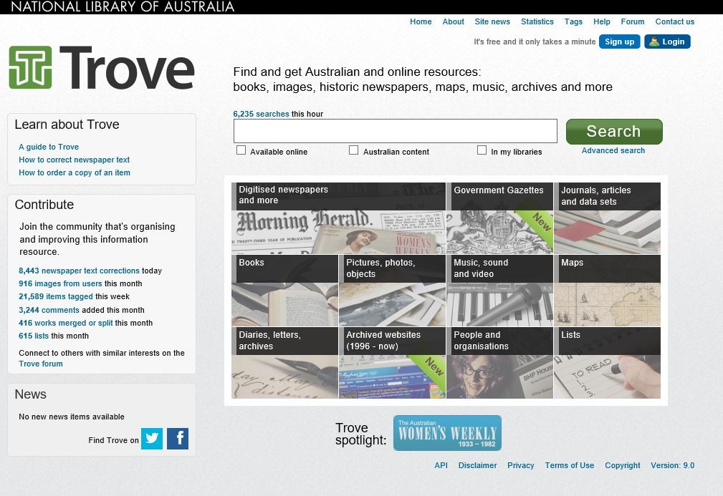Open the Diaries, letters, archives tile
The height and width of the screenshot is (496, 723).
285,363
